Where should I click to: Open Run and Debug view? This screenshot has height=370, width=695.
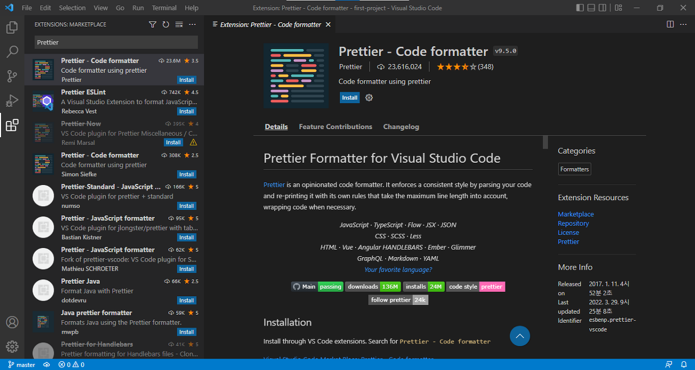12,101
